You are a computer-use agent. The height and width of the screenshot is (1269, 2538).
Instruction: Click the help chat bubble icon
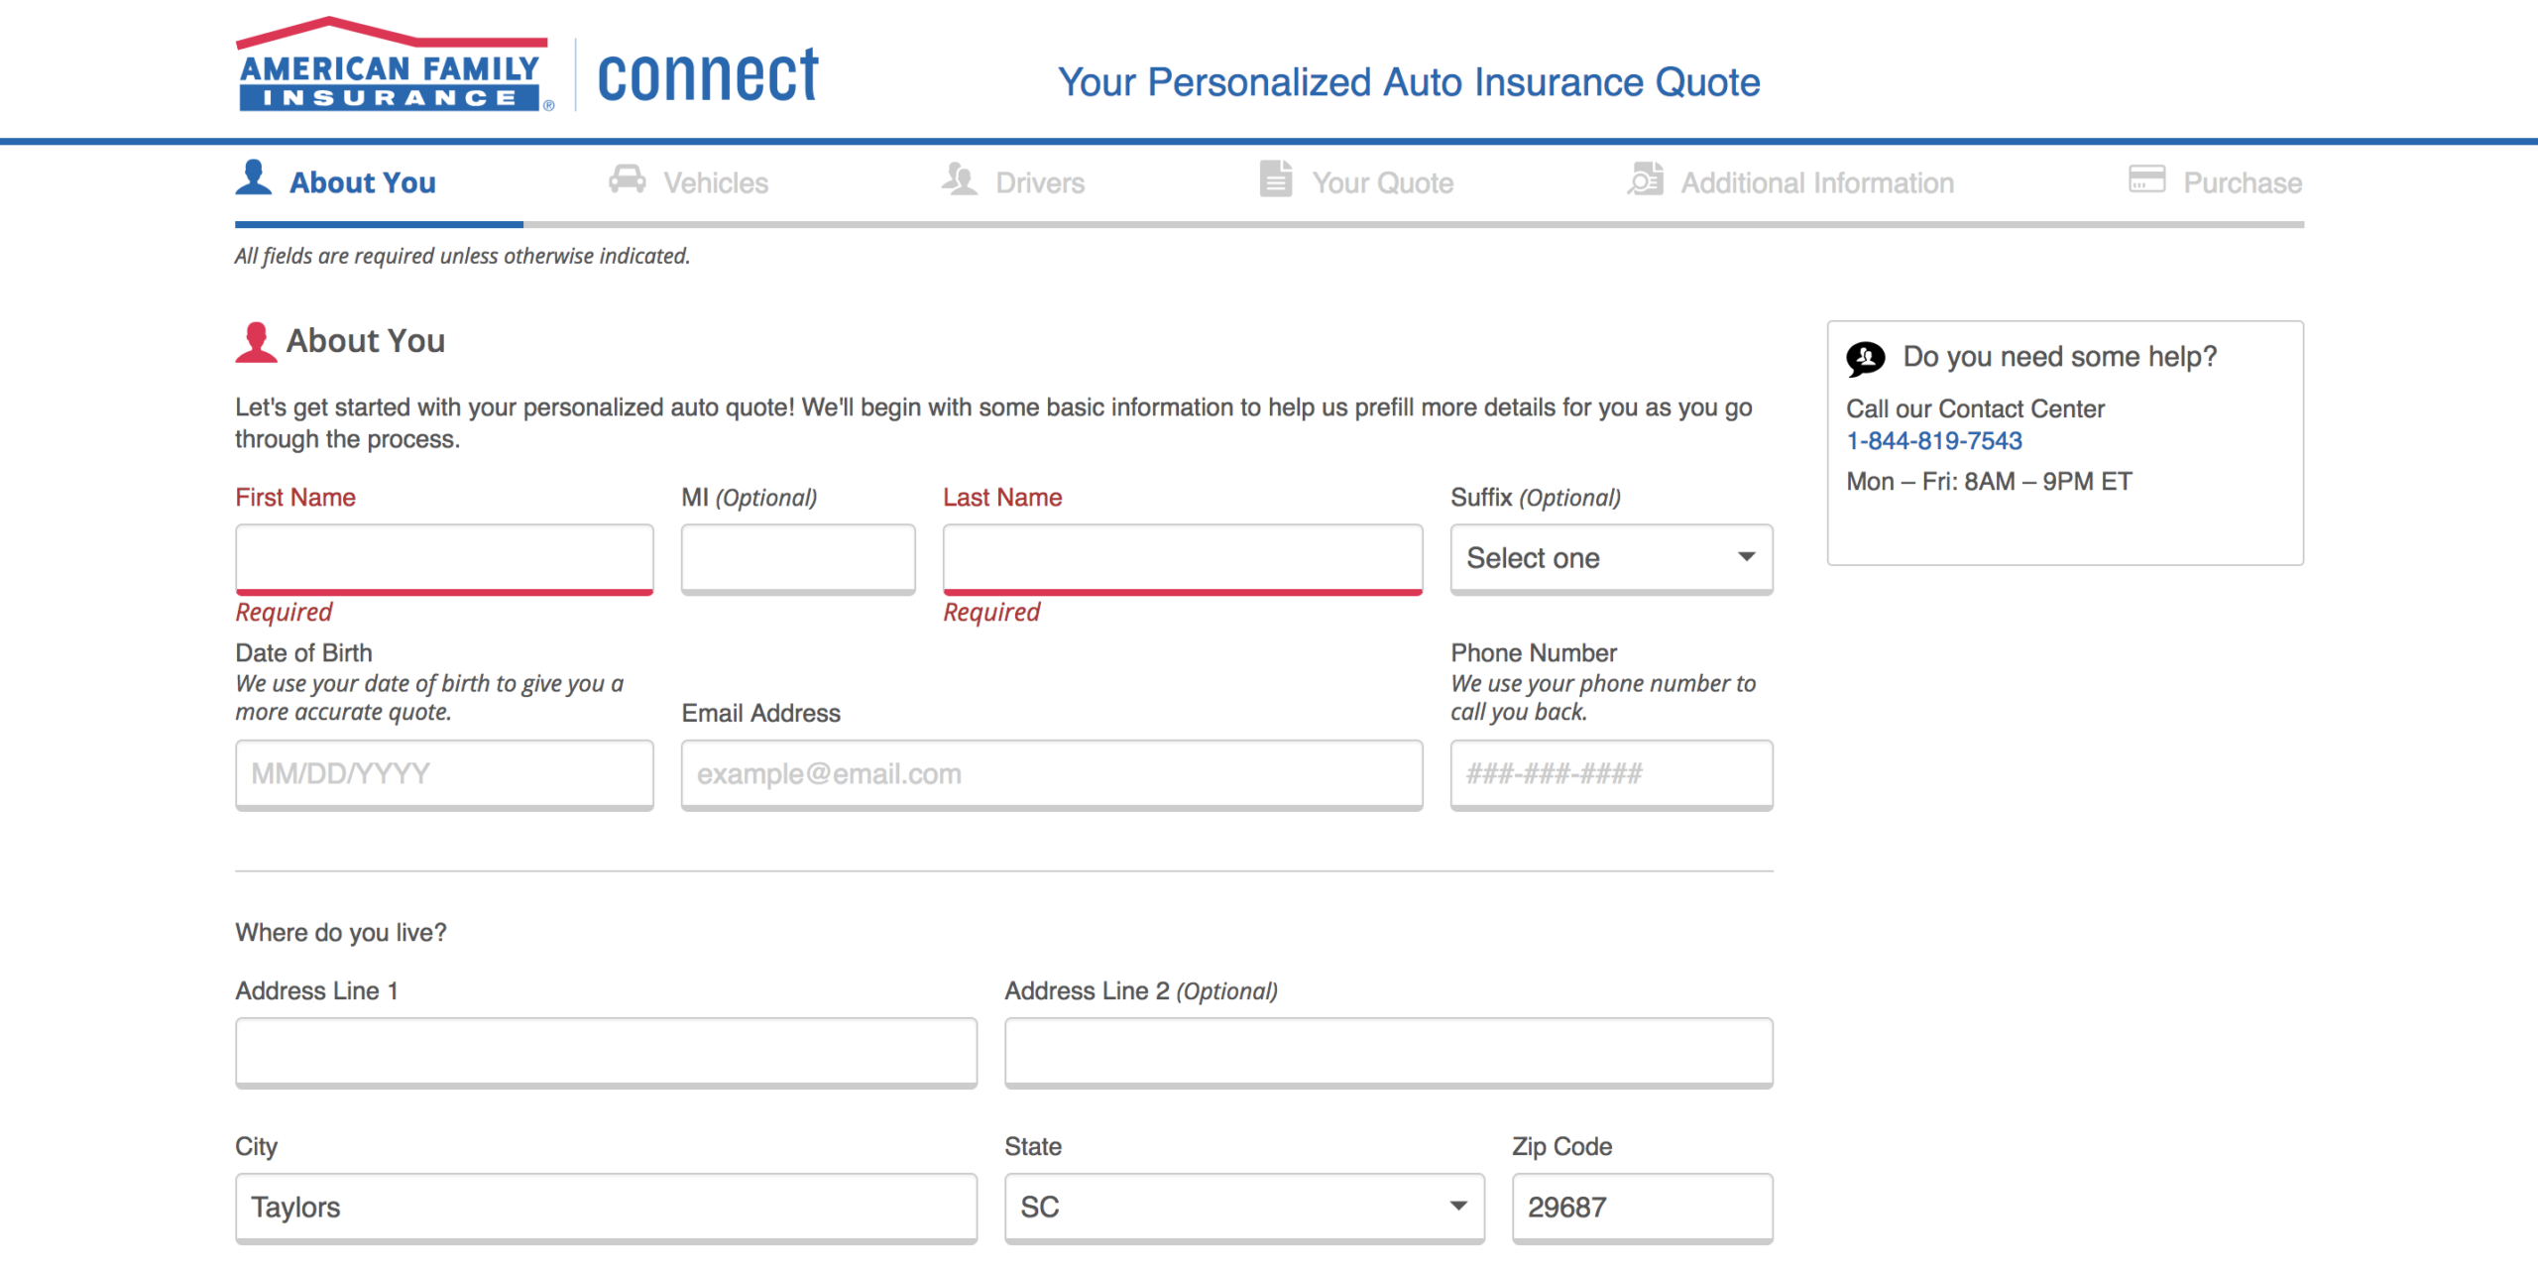point(1865,358)
